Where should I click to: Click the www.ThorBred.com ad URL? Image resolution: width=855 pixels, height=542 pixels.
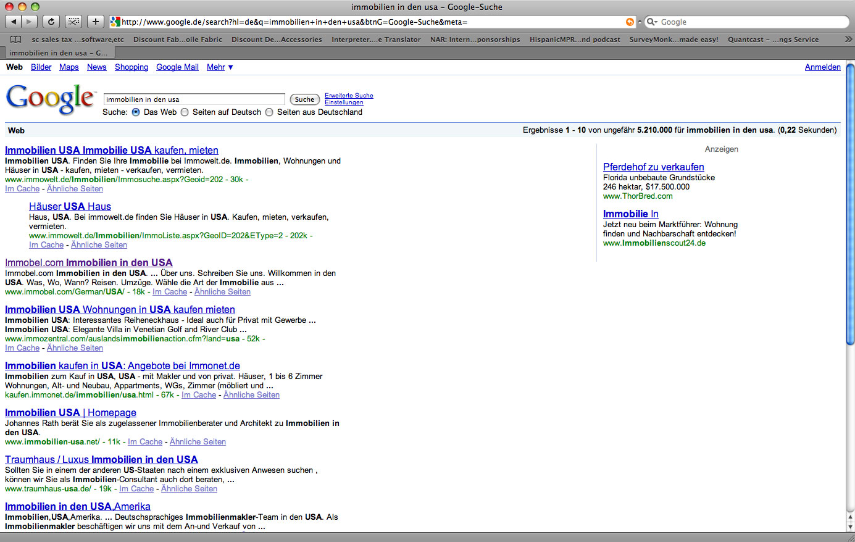(638, 196)
